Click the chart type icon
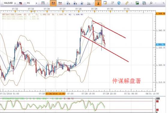Image resolution: width=168 pixels, height=113 pixels. (43, 3)
